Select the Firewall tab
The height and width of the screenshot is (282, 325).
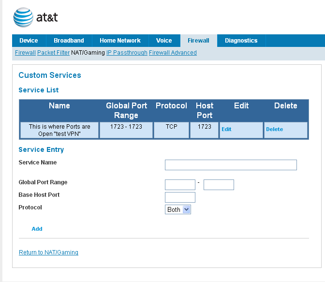198,41
